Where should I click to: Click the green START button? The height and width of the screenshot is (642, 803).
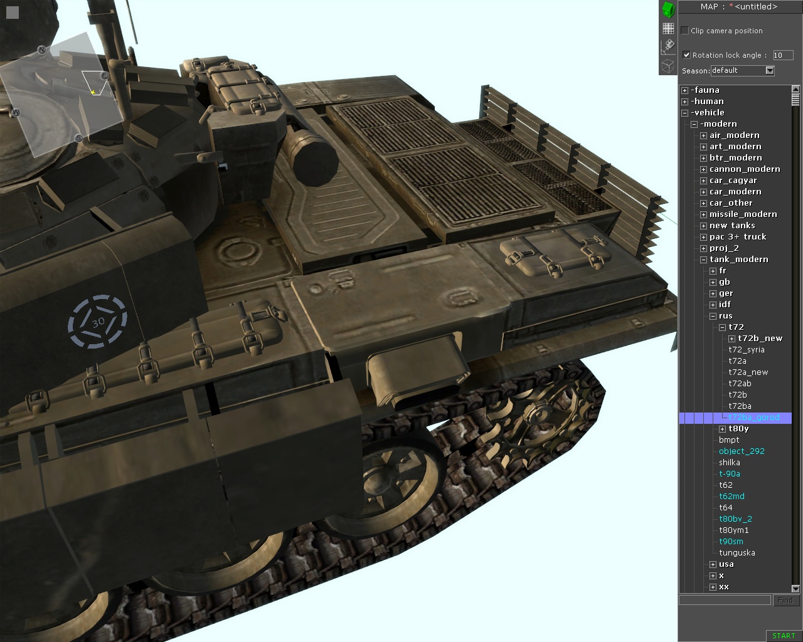(784, 636)
